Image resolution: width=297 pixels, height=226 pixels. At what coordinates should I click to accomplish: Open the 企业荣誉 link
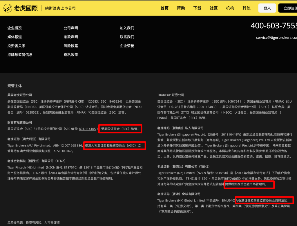point(127,46)
